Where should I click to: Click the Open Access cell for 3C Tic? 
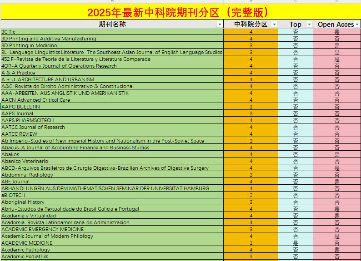pos(337,32)
